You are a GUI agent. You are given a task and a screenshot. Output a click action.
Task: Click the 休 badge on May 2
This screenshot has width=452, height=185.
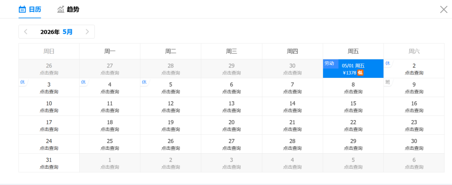tap(388, 63)
